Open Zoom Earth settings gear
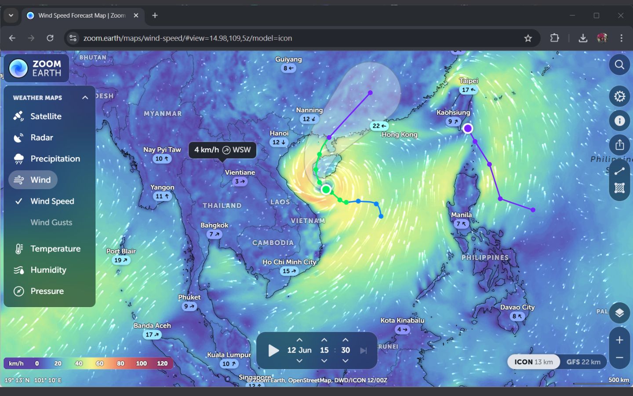This screenshot has height=396, width=633. [619, 96]
